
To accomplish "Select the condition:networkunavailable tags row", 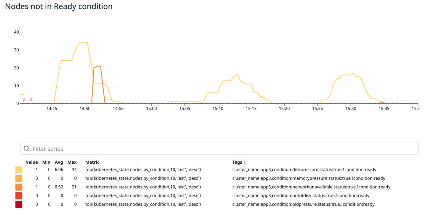I will [x=311, y=187].
